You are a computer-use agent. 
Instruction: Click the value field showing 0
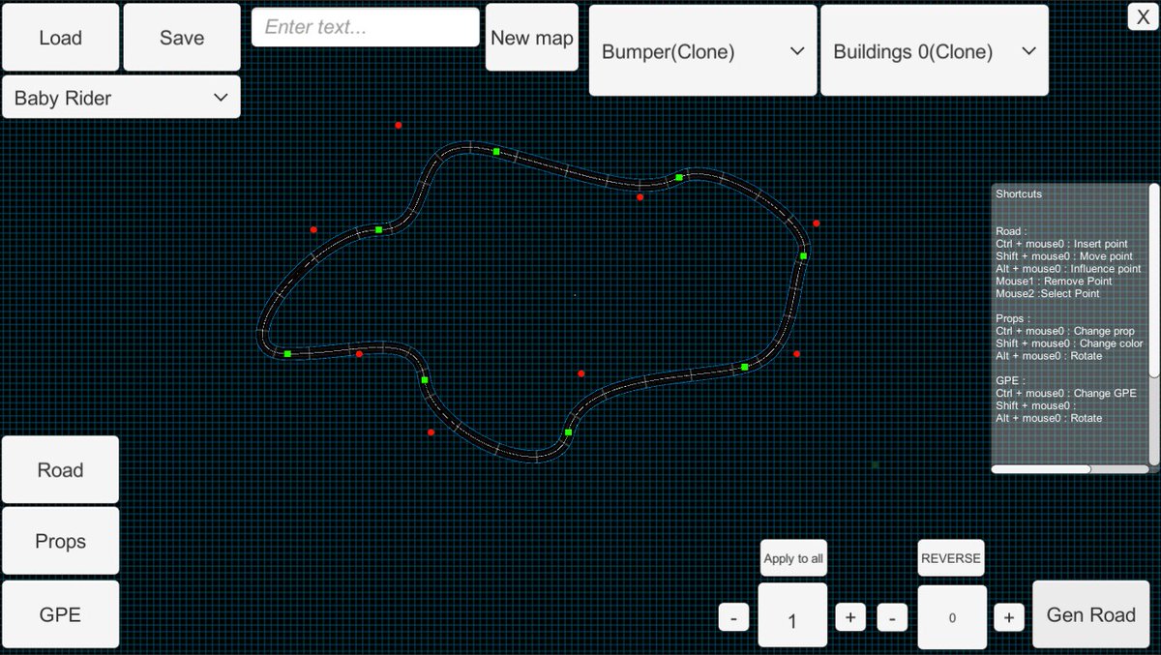pos(952,616)
